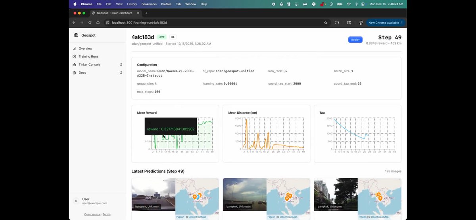Open the Chrome extensions puzzle icon
This screenshot has height=220, width=476.
(x=337, y=23)
